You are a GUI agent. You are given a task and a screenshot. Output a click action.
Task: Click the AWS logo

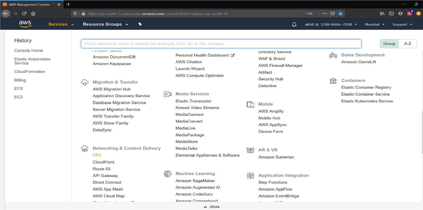(25, 24)
